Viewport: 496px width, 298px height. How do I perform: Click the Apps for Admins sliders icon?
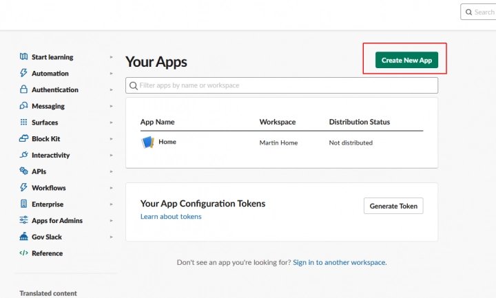point(23,220)
